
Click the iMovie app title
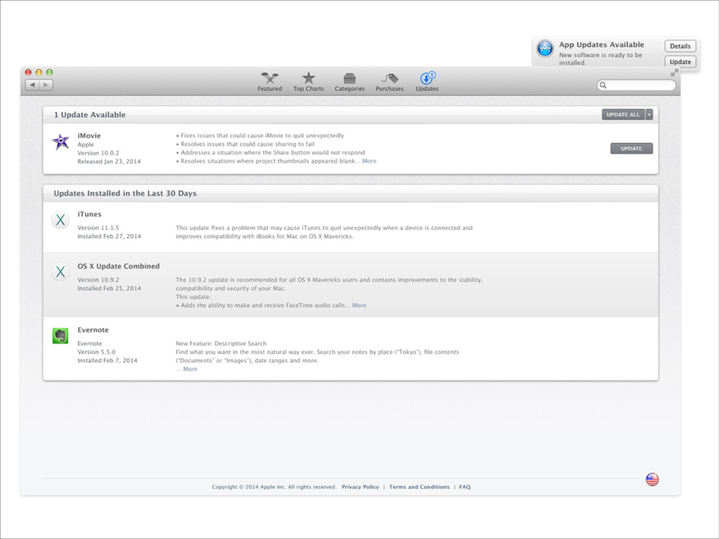click(89, 135)
